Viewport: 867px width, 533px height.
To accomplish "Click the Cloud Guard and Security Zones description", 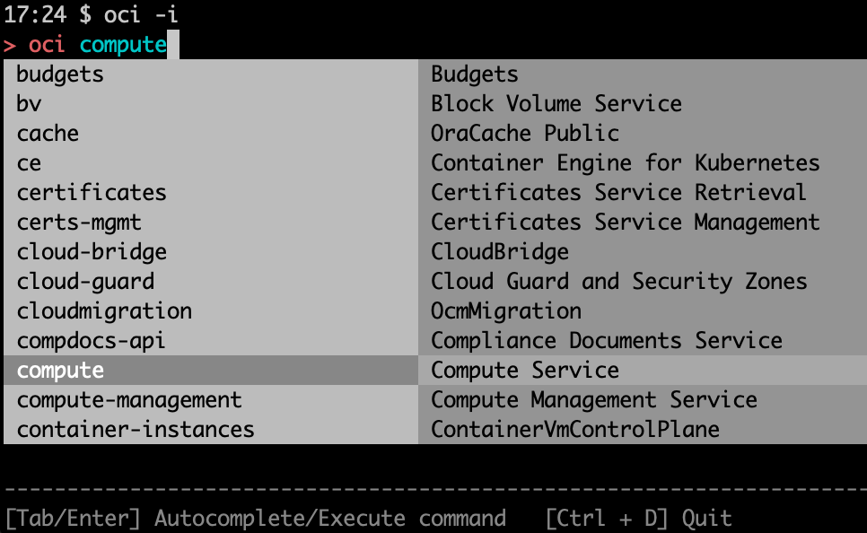I will 619,282.
